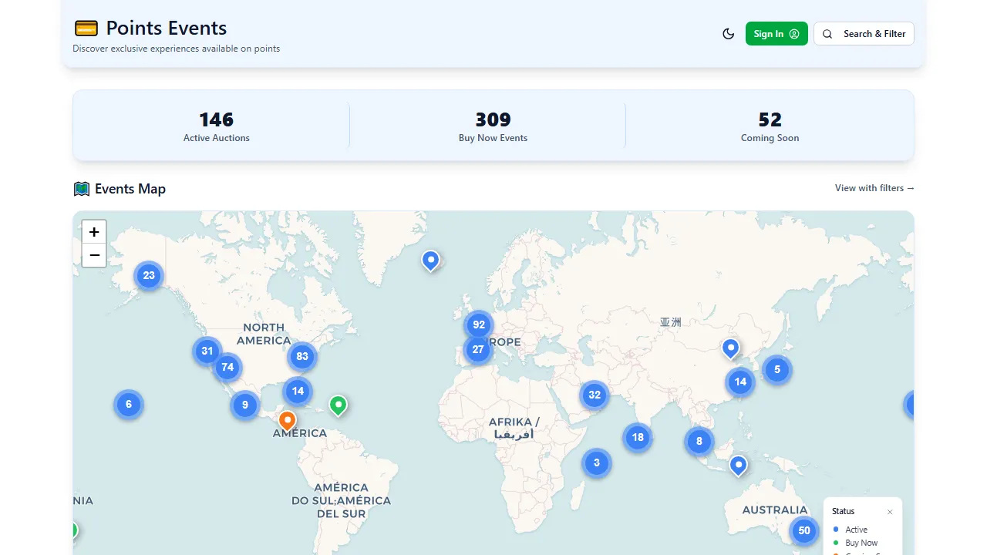
Task: Expand the cluster marker labeled 83
Action: (x=302, y=357)
